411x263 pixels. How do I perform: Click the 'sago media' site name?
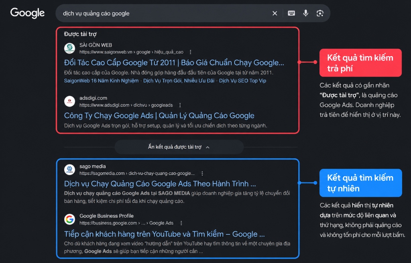click(x=93, y=166)
